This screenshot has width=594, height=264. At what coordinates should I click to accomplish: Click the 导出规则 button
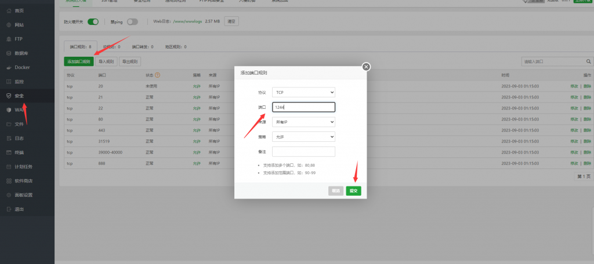pyautogui.click(x=130, y=61)
